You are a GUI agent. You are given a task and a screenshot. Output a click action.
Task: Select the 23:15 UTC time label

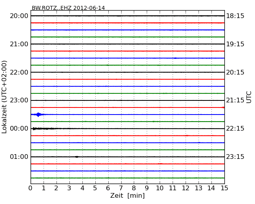point(235,157)
